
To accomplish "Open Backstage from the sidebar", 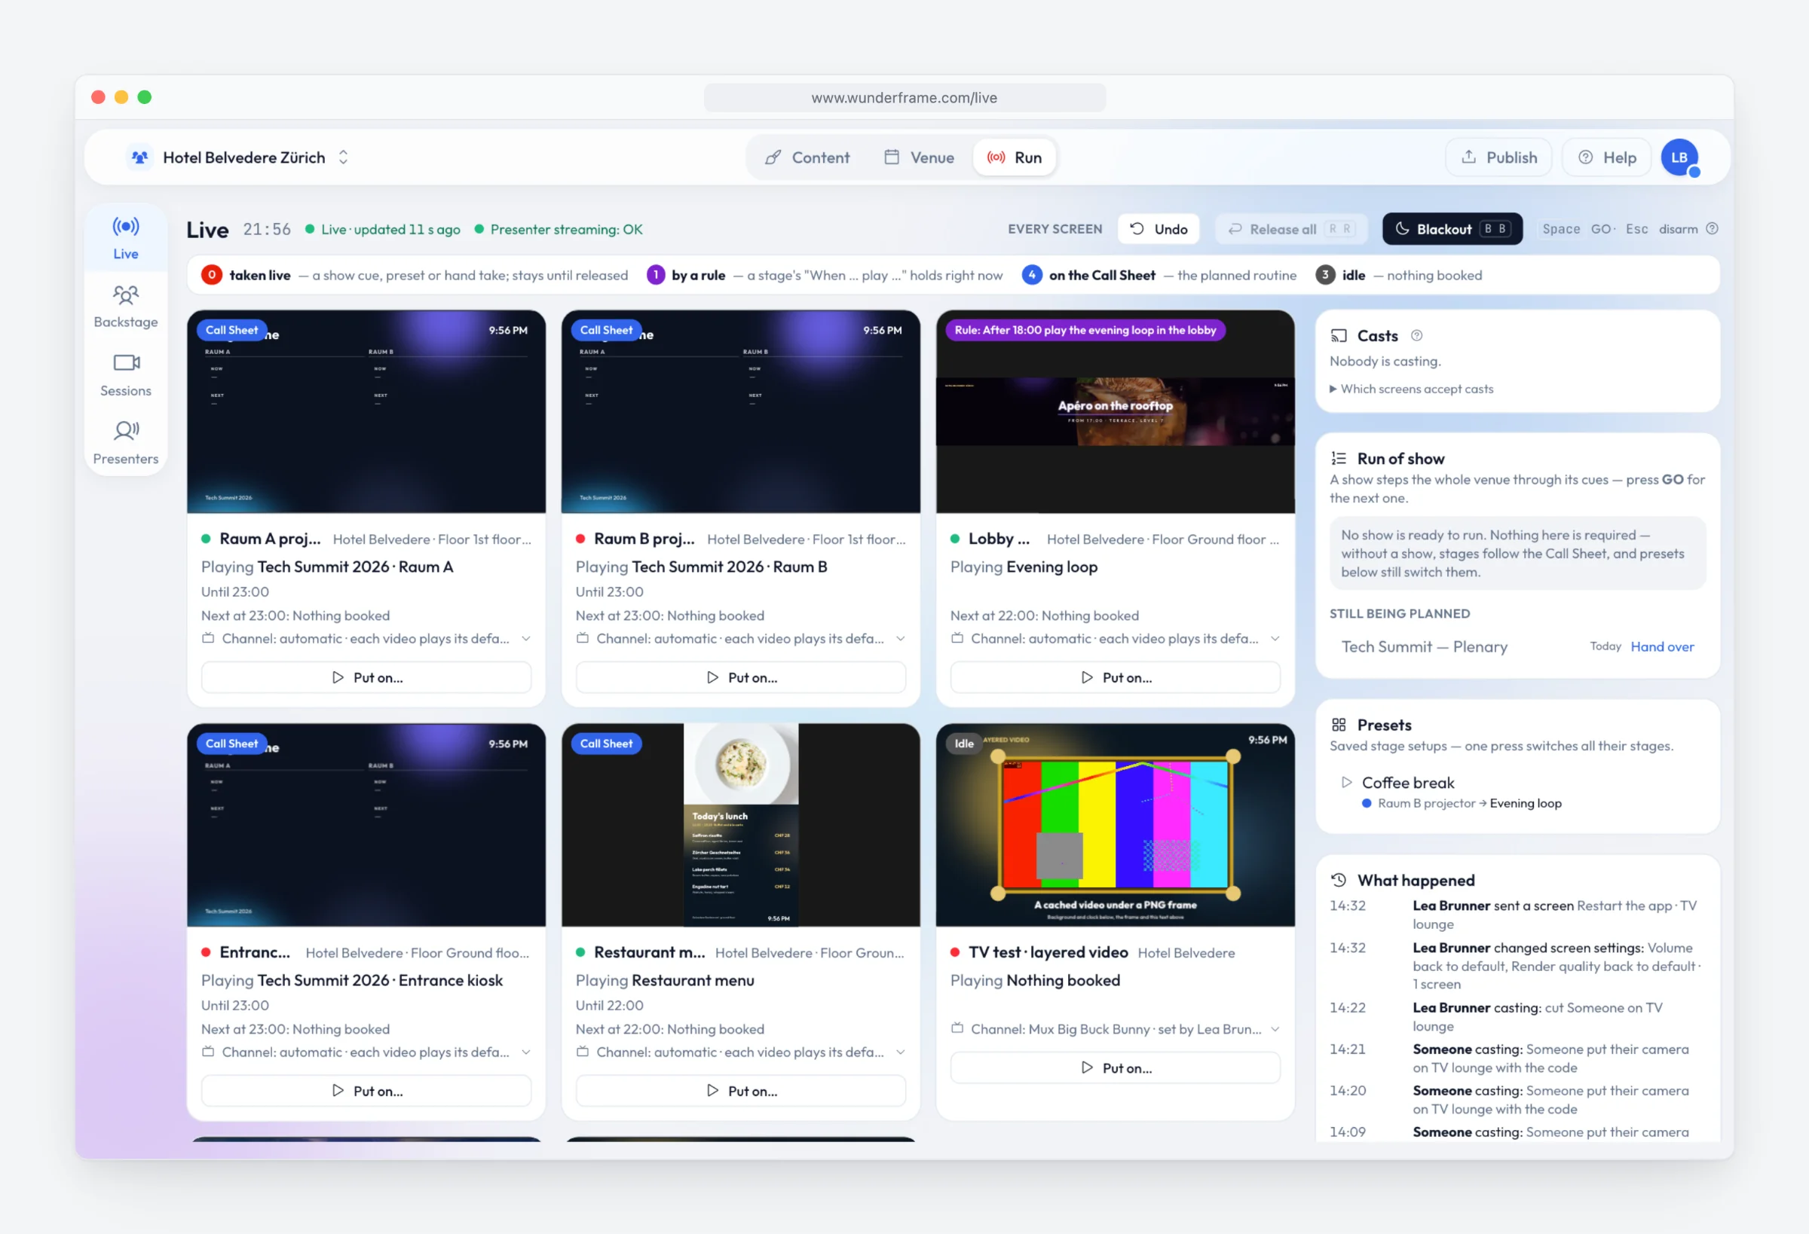I will tap(125, 307).
